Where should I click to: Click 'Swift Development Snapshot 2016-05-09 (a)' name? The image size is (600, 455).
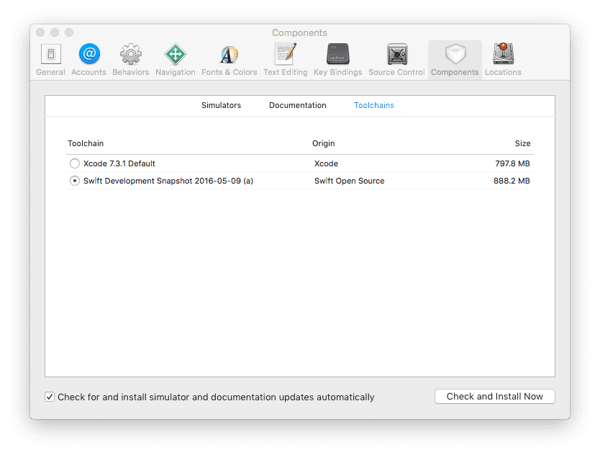pos(168,181)
